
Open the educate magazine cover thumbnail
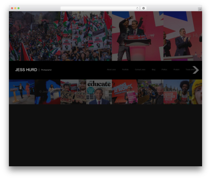(99, 92)
